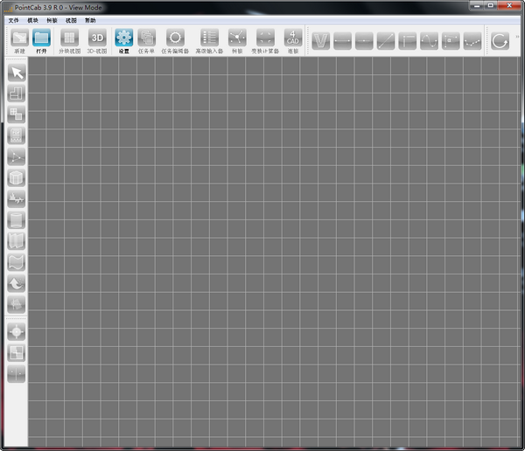Select the film frame document tool

tap(17, 135)
